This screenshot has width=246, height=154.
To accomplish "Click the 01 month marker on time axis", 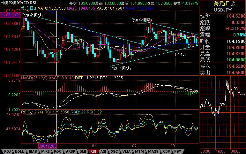I will 94,146.
